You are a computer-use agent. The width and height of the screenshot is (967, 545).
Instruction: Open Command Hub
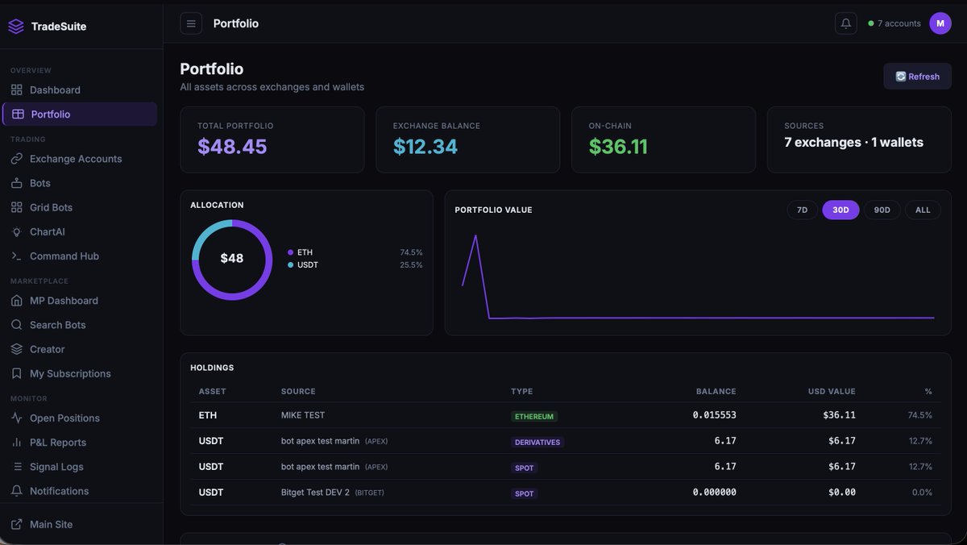pyautogui.click(x=80, y=256)
